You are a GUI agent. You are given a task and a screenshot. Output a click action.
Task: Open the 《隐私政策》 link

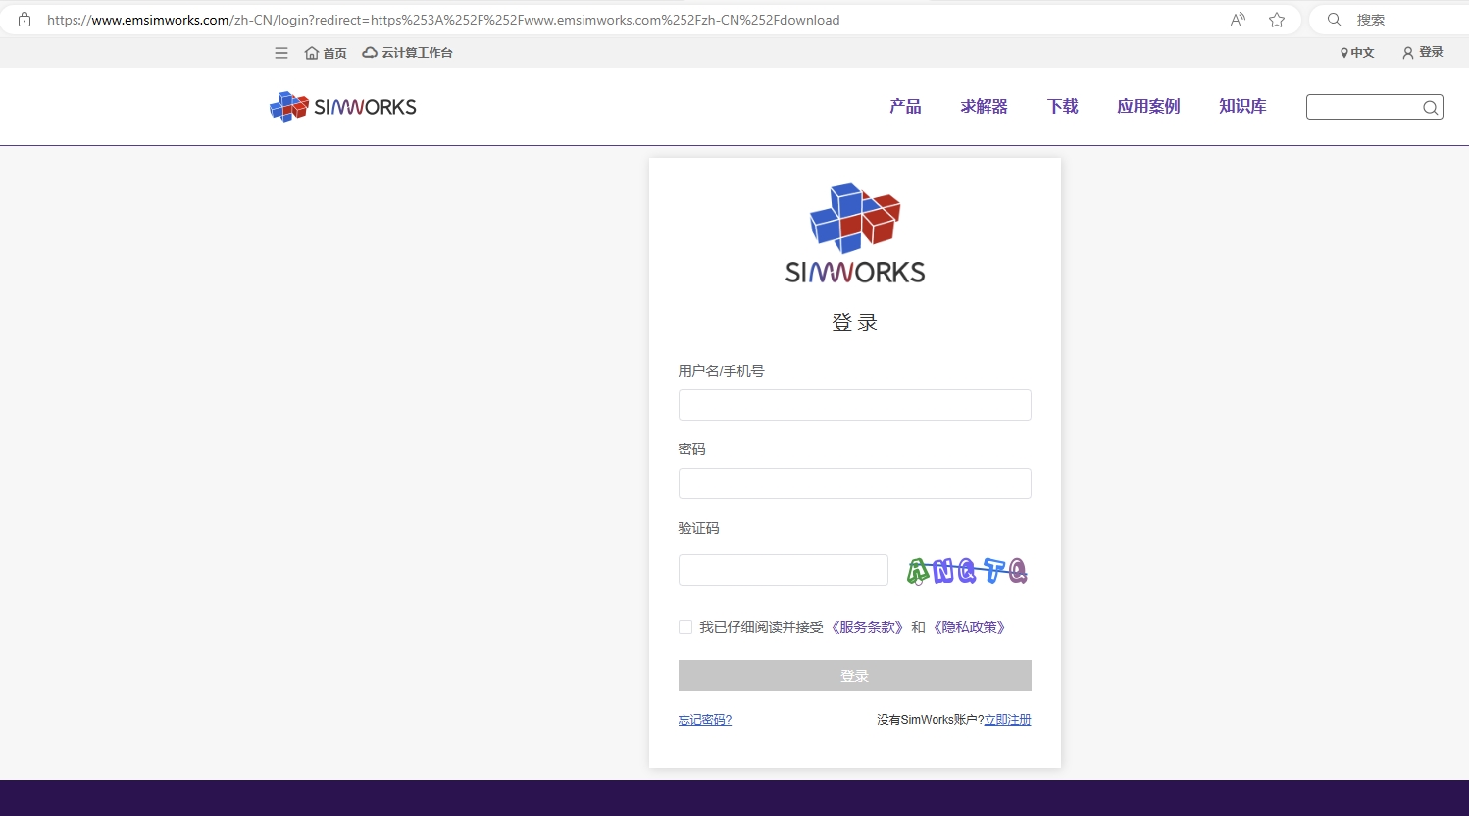tap(969, 627)
